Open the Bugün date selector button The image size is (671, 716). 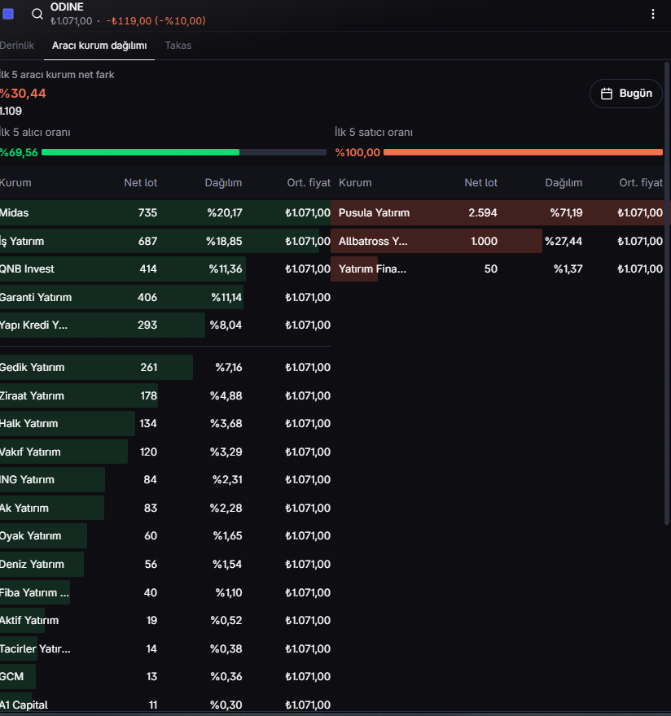(625, 94)
